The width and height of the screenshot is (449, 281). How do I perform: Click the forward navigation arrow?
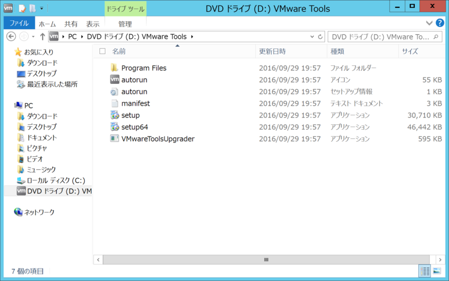click(24, 37)
